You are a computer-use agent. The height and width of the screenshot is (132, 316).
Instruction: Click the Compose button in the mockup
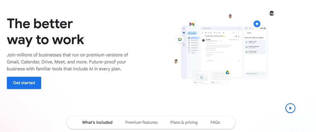tap(192, 33)
